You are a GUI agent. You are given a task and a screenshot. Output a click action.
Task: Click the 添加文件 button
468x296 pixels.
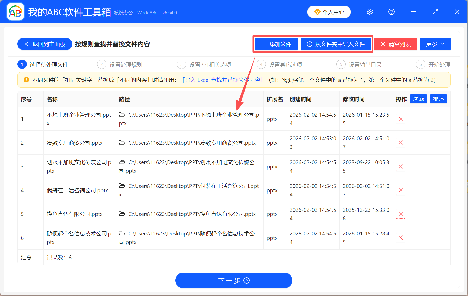click(x=275, y=44)
